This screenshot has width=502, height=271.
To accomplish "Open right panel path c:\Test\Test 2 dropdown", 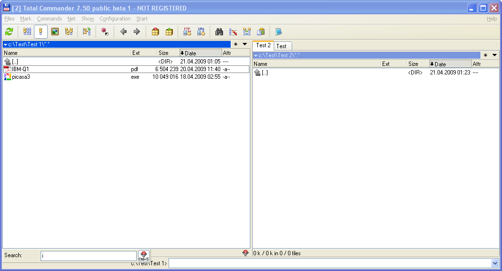I will click(x=366, y=55).
